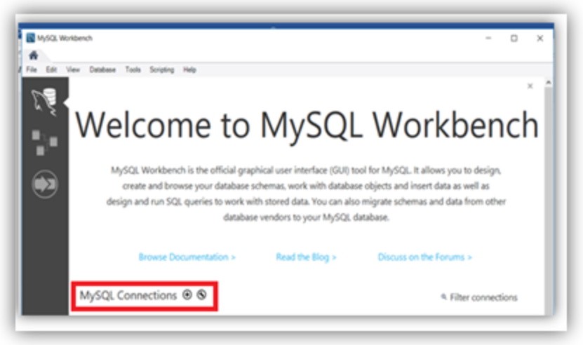Open manage connections wrench icon
The image size is (583, 345).
pos(201,295)
